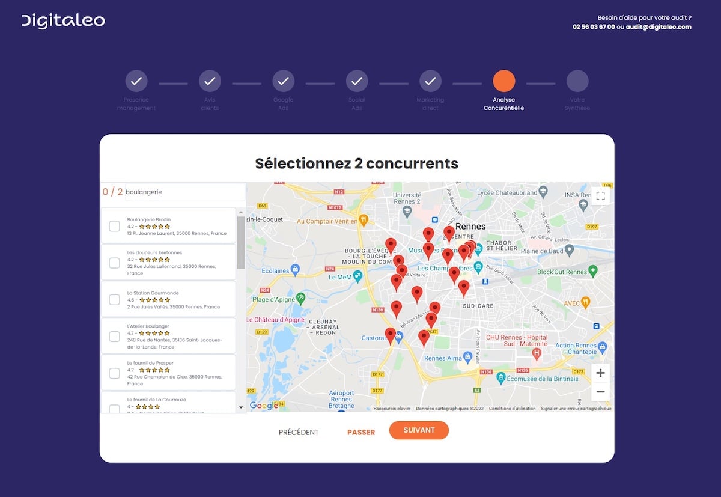Zoom out on the map
Image resolution: width=721 pixels, height=497 pixels.
pyautogui.click(x=600, y=392)
